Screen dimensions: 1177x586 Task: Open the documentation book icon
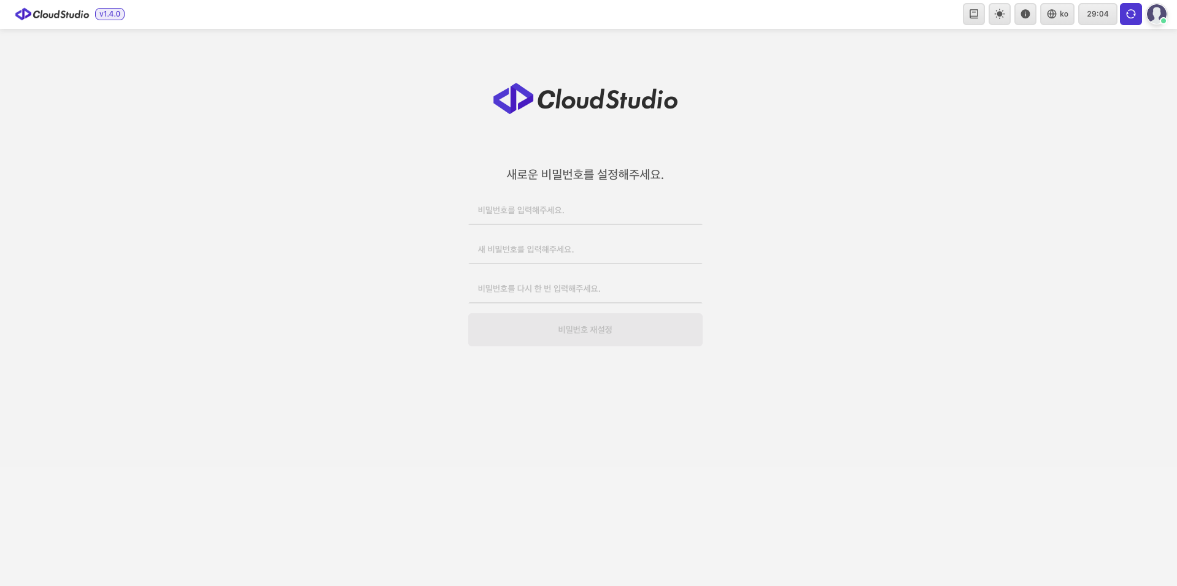[973, 14]
